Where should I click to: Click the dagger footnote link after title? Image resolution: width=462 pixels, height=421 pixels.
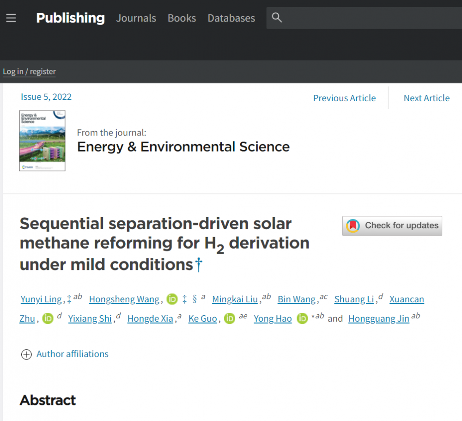[199, 265]
